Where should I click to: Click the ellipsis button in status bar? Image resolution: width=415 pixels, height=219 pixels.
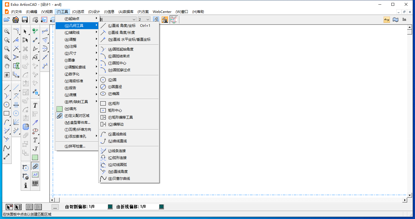tap(55, 207)
